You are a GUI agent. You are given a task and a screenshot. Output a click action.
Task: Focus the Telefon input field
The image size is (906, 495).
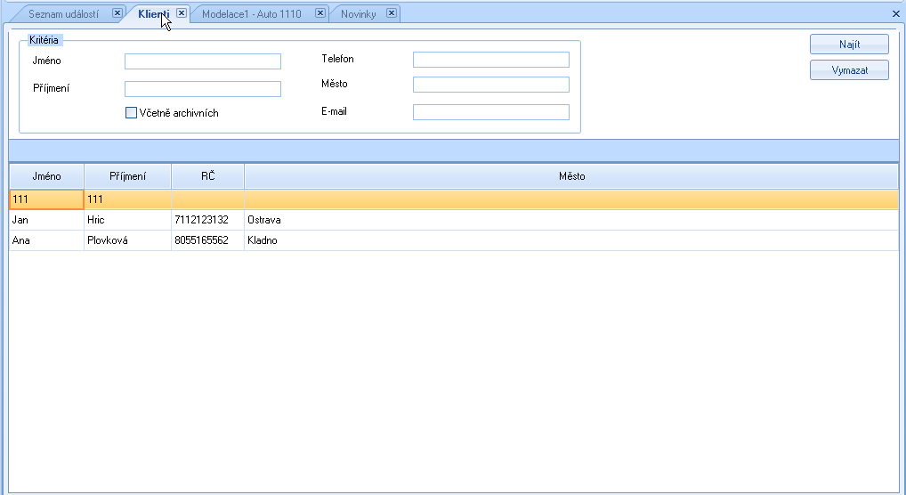(491, 60)
